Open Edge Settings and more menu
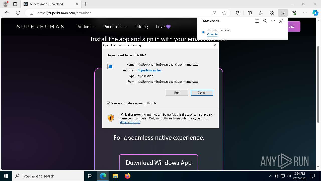 pyautogui.click(x=305, y=13)
